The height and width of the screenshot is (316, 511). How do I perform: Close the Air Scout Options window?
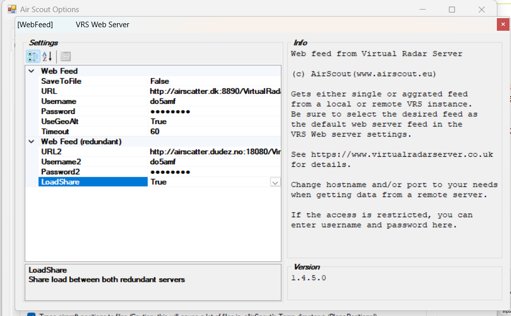pyautogui.click(x=481, y=10)
